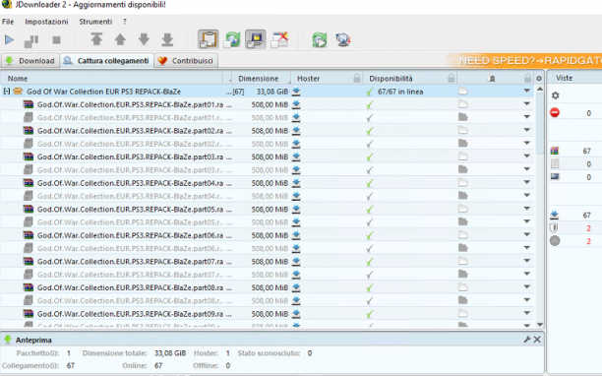
Task: Toggle premium accounts toolbar button
Action: click(x=256, y=39)
